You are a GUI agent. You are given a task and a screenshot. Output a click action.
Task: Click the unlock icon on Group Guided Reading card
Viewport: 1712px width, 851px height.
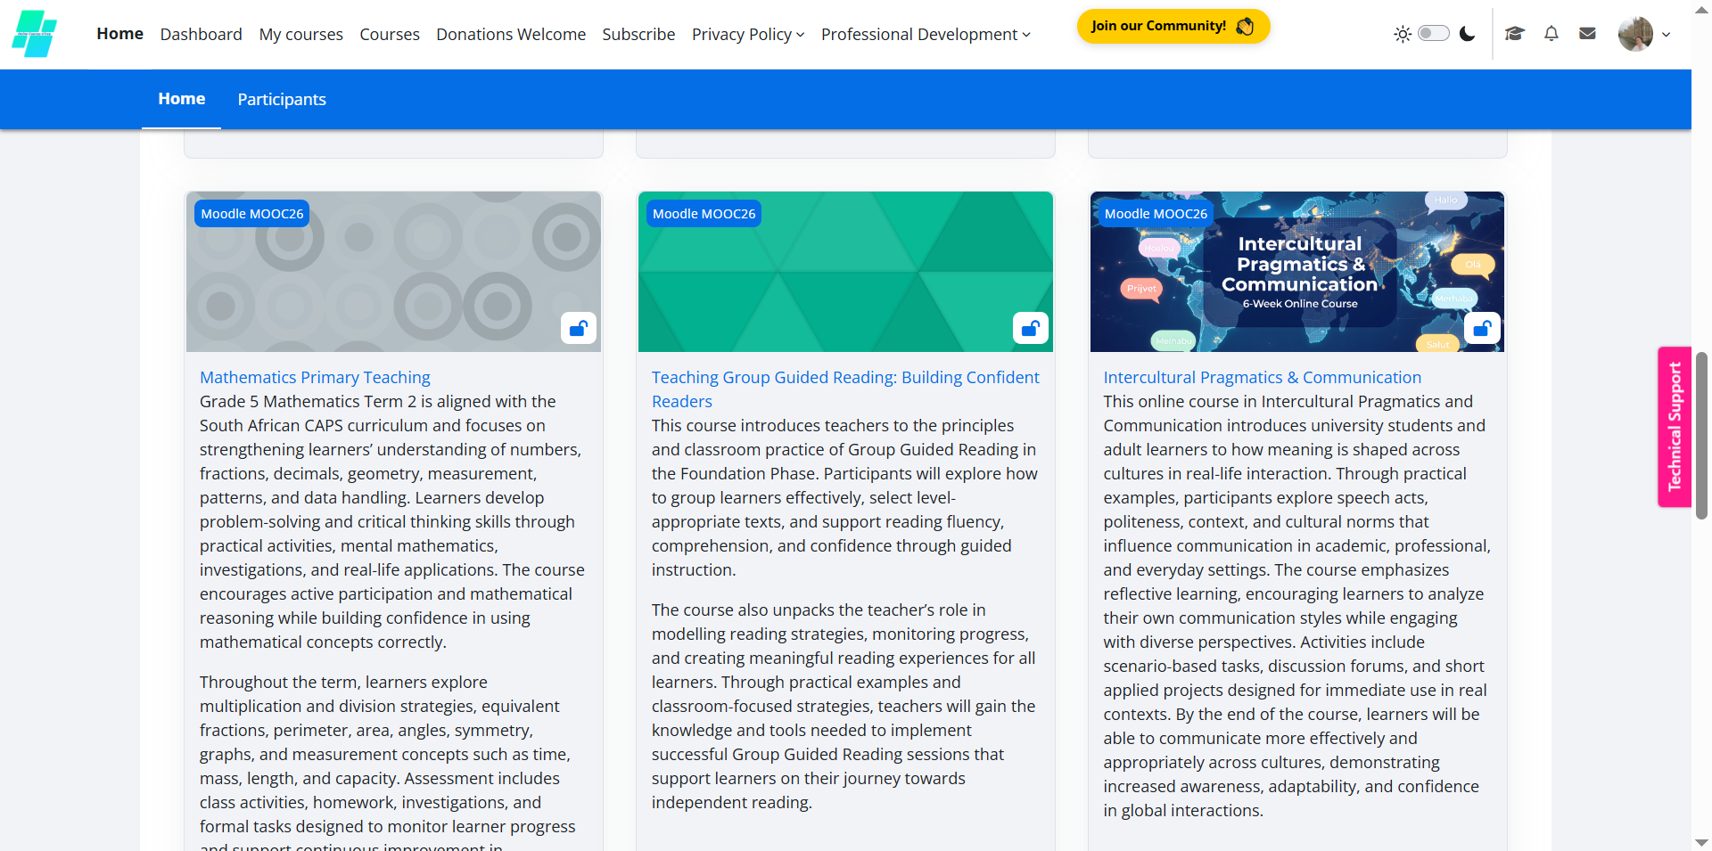pos(1030,328)
